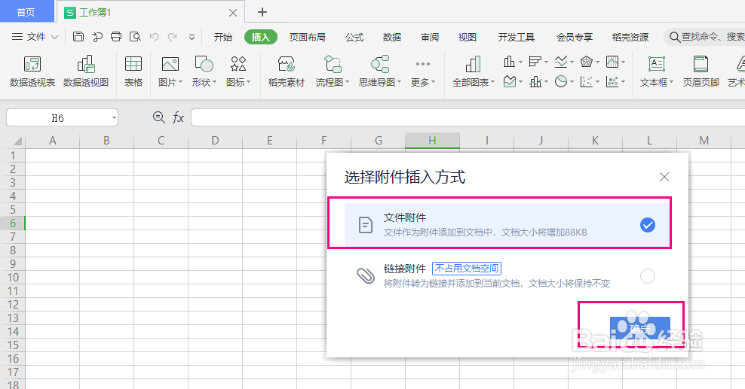Click the bar chart icon
745x389 pixels.
coord(535,62)
